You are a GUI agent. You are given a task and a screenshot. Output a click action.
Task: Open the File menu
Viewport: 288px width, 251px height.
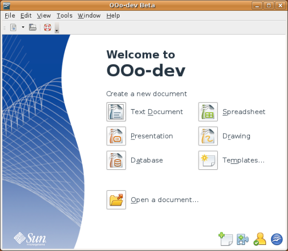click(10, 16)
